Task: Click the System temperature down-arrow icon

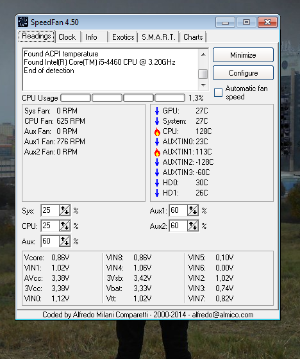Action: pos(157,121)
